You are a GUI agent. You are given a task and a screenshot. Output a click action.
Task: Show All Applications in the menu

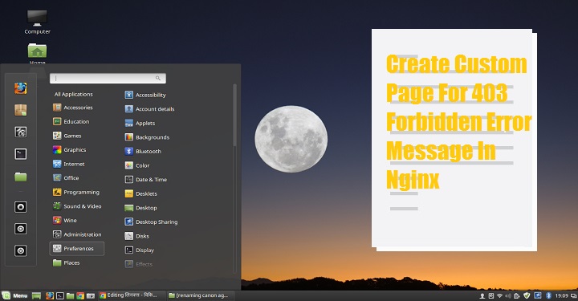pos(74,95)
